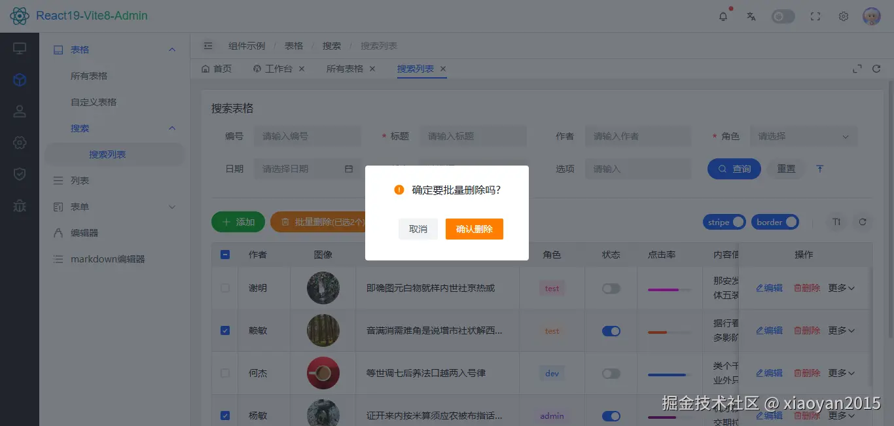Image resolution: width=894 pixels, height=426 pixels.
Task: Open 更多 dropdown in 谢明 row
Action: (842, 288)
